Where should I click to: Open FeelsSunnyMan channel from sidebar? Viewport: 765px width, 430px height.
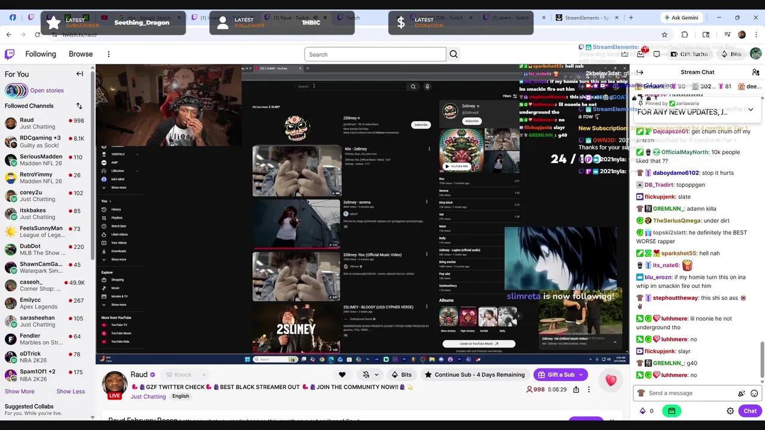[45, 231]
